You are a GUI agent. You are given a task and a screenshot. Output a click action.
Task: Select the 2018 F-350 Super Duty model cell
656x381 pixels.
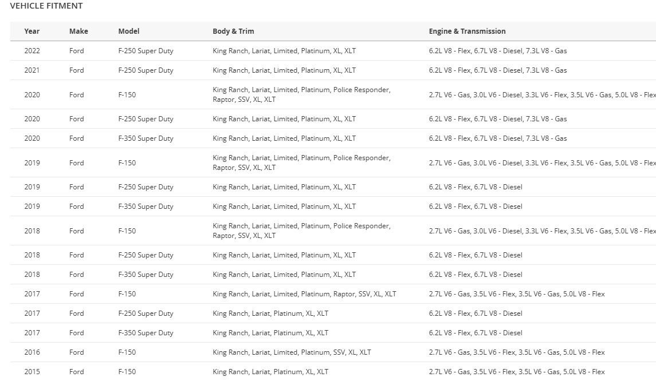tap(146, 275)
